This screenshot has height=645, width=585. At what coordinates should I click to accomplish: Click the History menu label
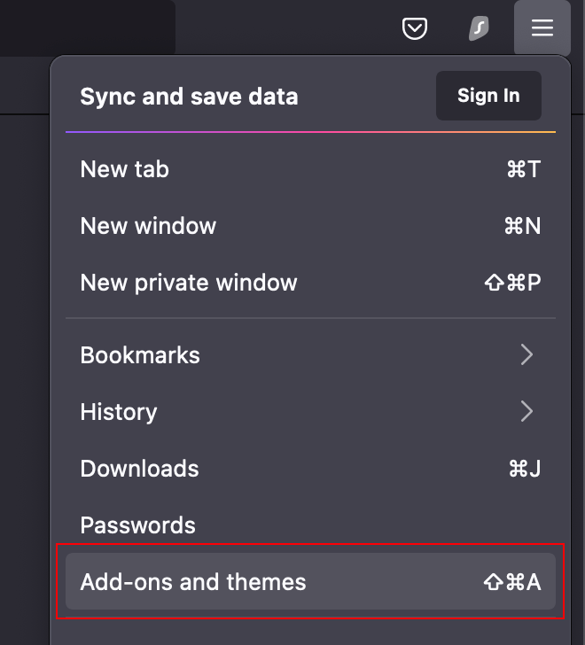click(119, 412)
